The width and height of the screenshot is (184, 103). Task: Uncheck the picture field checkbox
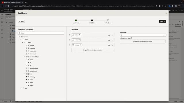[x=26, y=83]
